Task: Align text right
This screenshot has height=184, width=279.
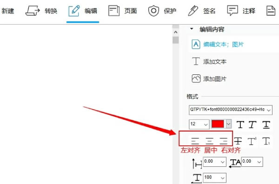Action: tap(224, 141)
